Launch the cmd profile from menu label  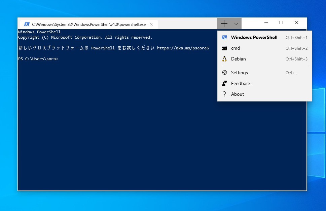(x=236, y=48)
